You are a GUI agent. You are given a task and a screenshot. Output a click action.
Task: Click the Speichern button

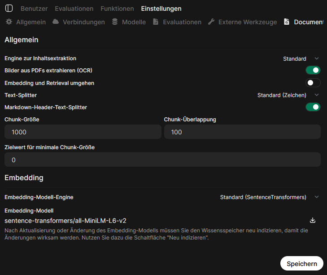point(301,264)
